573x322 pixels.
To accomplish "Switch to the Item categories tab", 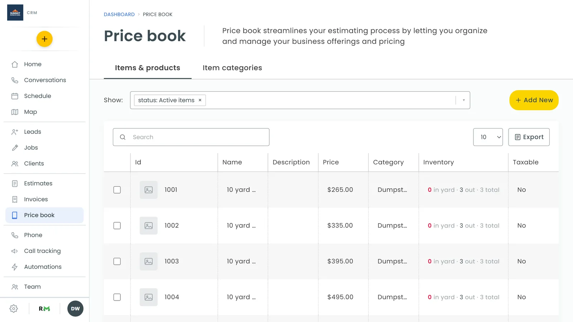I will (x=232, y=68).
